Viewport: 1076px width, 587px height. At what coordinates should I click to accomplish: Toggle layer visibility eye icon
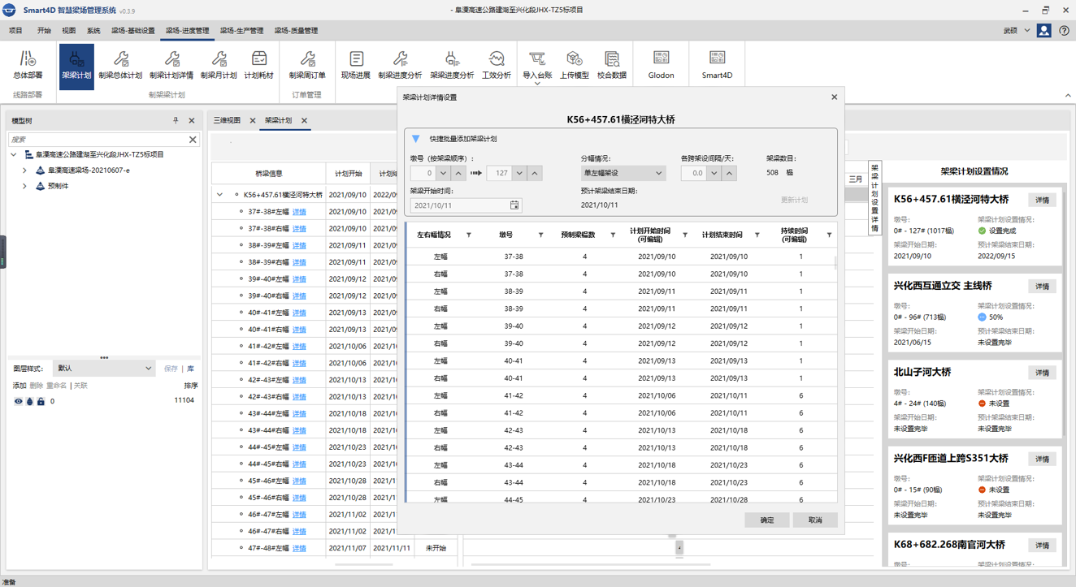pos(18,401)
